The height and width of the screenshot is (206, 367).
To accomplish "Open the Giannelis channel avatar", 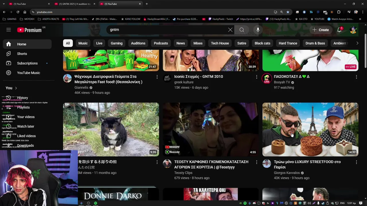I will point(67,78).
